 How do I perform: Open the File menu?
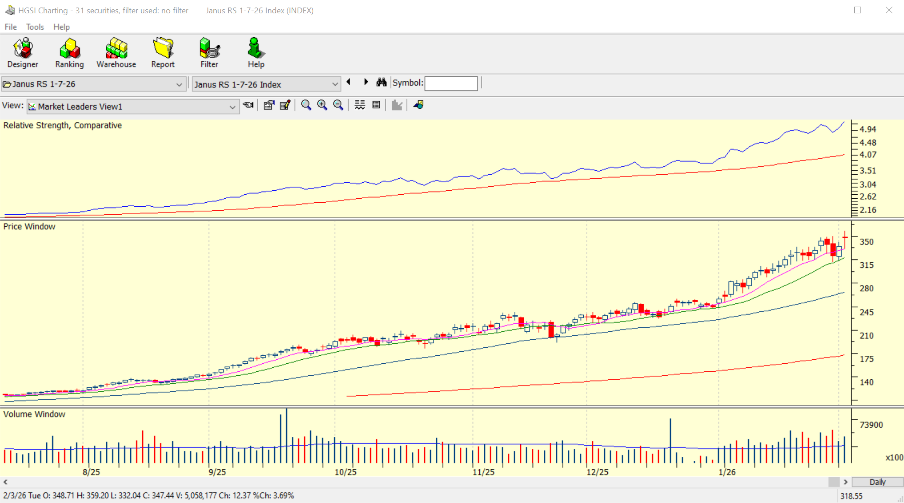[x=11, y=27]
